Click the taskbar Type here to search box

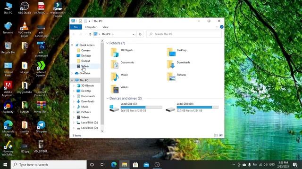pyautogui.click(x=49, y=165)
